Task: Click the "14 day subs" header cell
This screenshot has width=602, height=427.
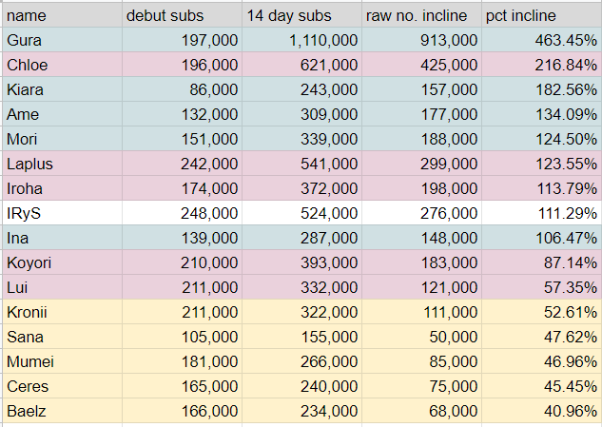Action: tap(301, 15)
